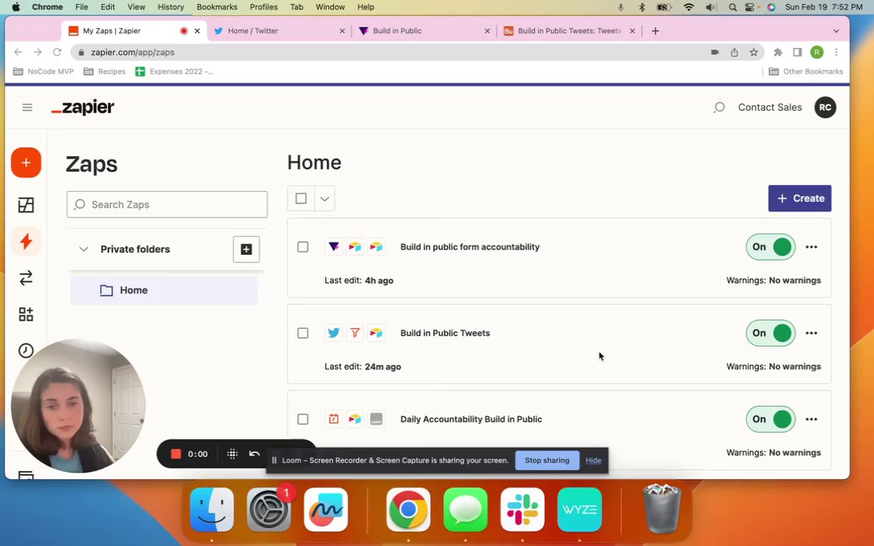Check the Build in Public Tweets checkbox
The width and height of the screenshot is (874, 546).
(303, 333)
